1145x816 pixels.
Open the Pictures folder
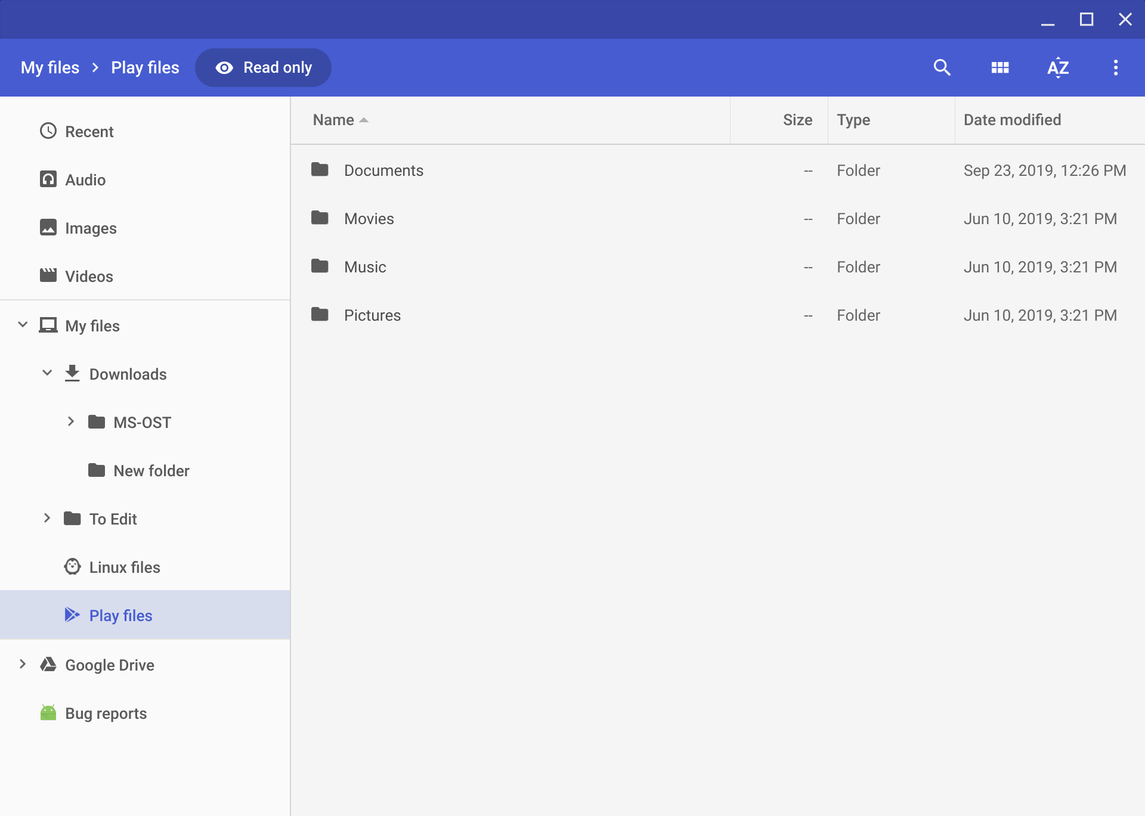[372, 315]
